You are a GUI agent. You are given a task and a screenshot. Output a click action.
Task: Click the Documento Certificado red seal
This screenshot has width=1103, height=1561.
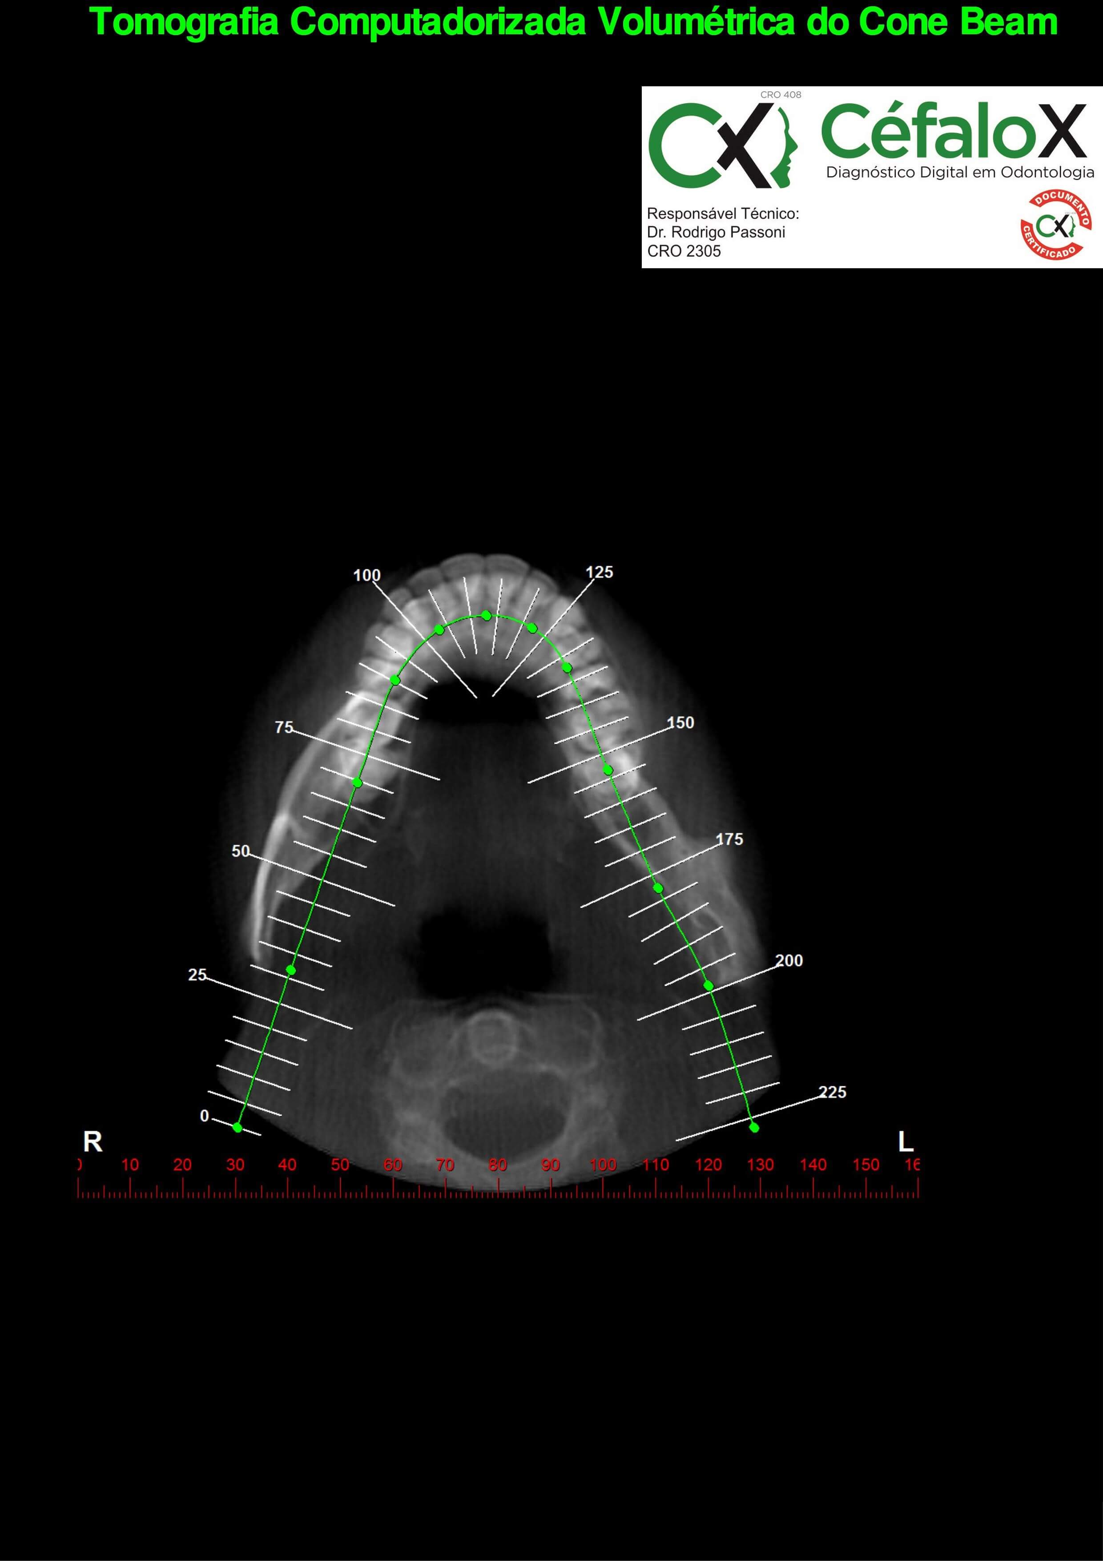[x=1056, y=225]
